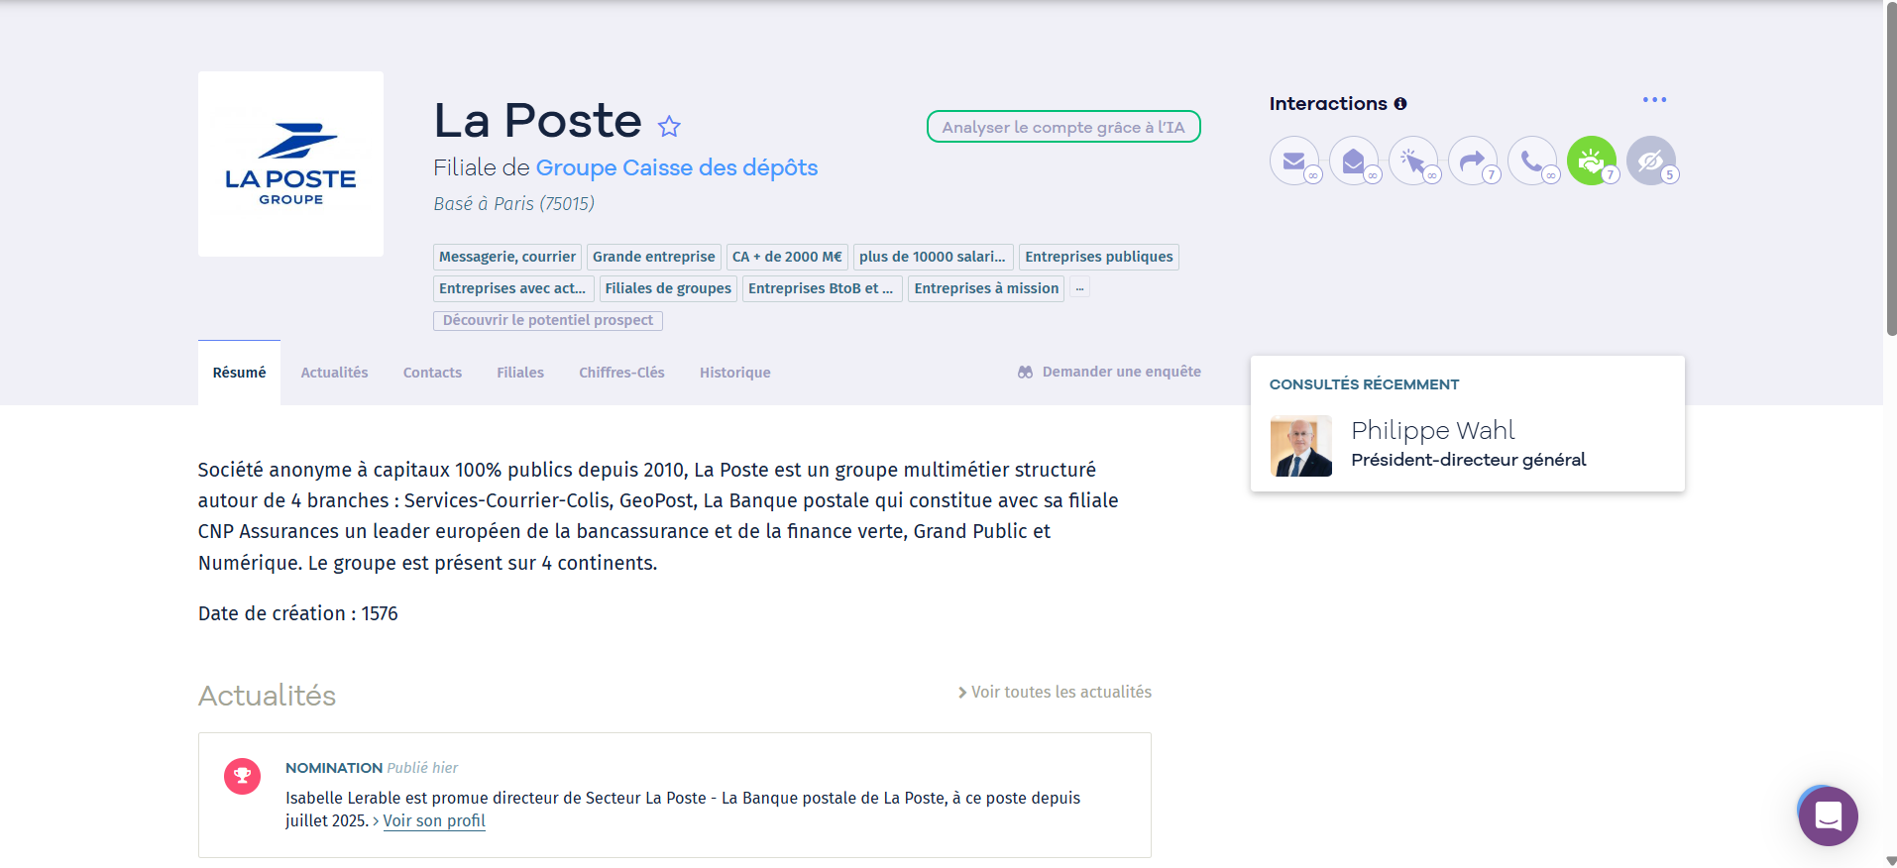Open the email sent interaction icon

[1293, 161]
